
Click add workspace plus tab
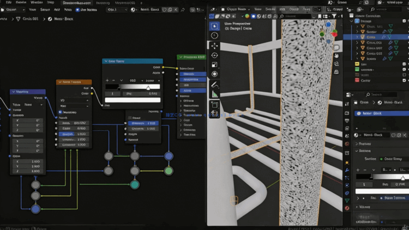pos(141,3)
